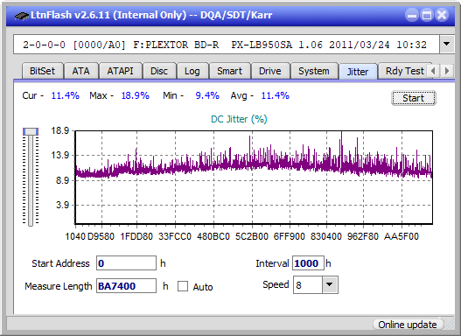Open the Rdy Test tab
Image resolution: width=461 pixels, height=336 pixels.
pos(404,71)
